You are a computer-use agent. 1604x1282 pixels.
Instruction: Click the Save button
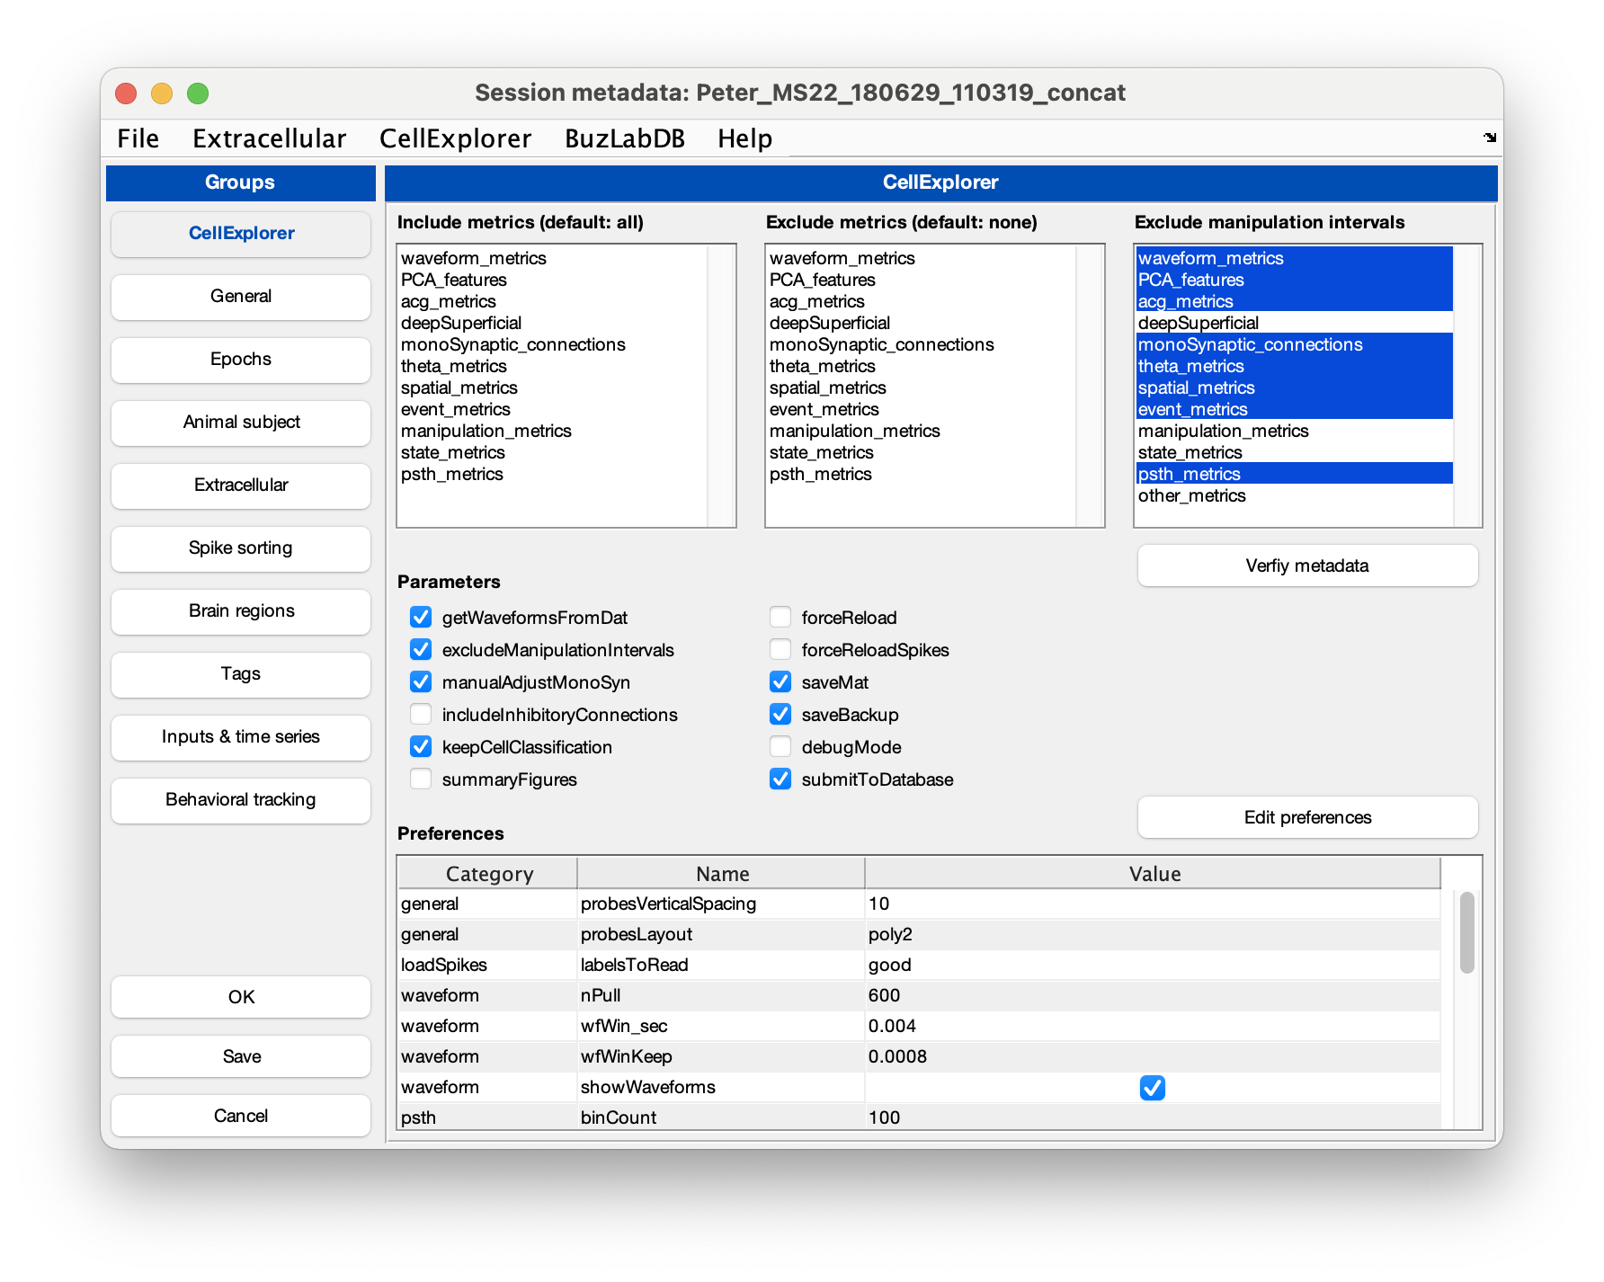pos(241,1056)
